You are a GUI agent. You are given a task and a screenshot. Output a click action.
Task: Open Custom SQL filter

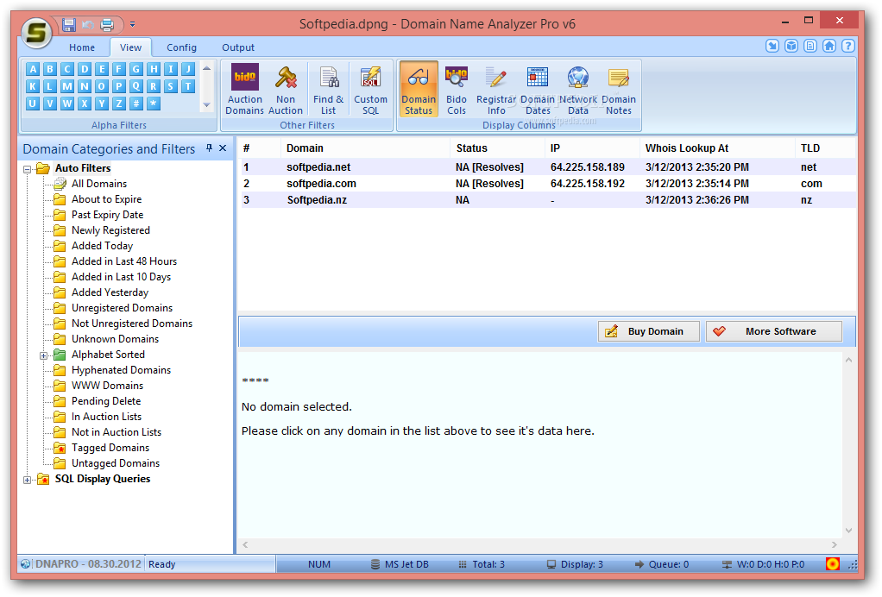coord(370,89)
